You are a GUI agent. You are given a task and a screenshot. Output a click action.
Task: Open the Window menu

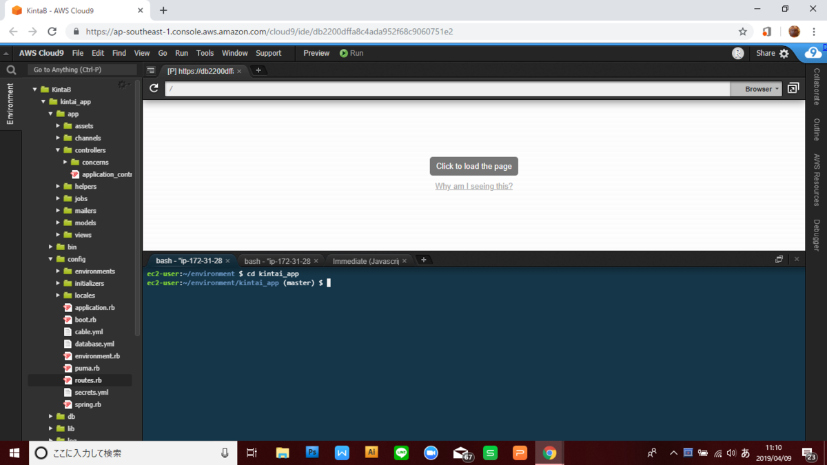pos(235,53)
